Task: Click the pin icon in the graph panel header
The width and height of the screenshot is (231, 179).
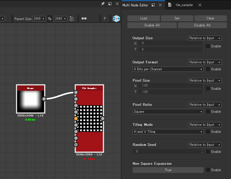Action: [x=103, y=4]
